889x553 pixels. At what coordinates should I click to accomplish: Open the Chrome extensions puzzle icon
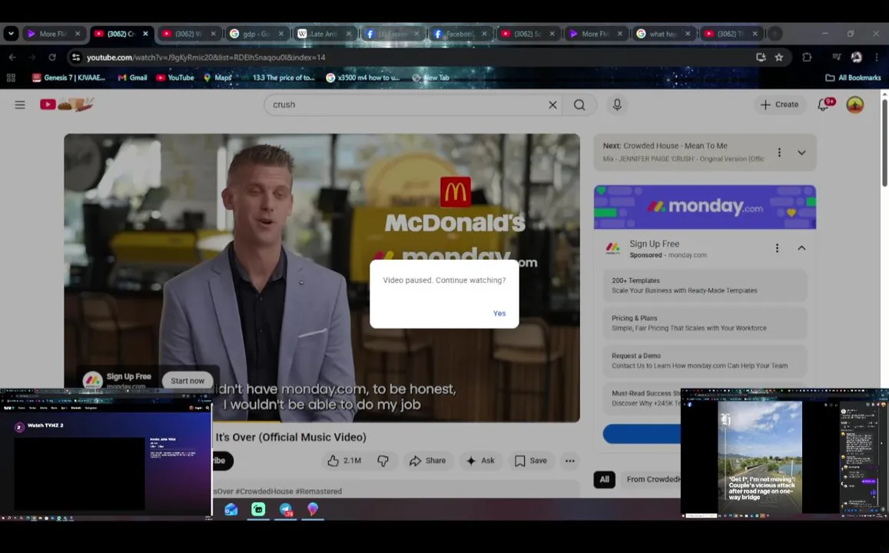[807, 58]
